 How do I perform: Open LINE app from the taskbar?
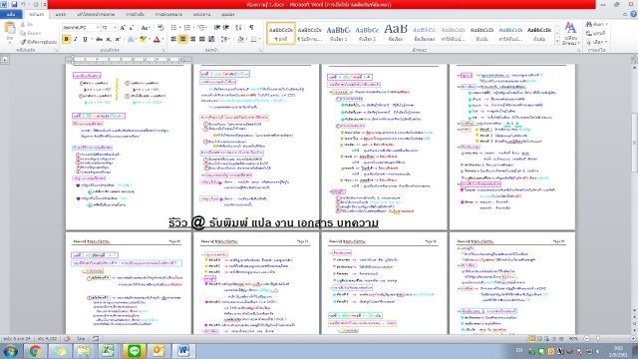(134, 350)
